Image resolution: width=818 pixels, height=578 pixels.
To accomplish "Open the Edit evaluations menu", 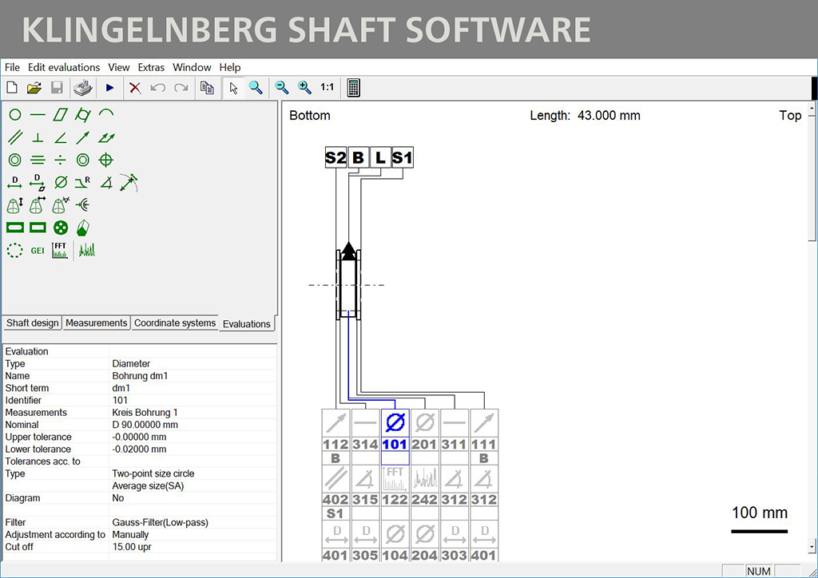I will click(x=64, y=67).
